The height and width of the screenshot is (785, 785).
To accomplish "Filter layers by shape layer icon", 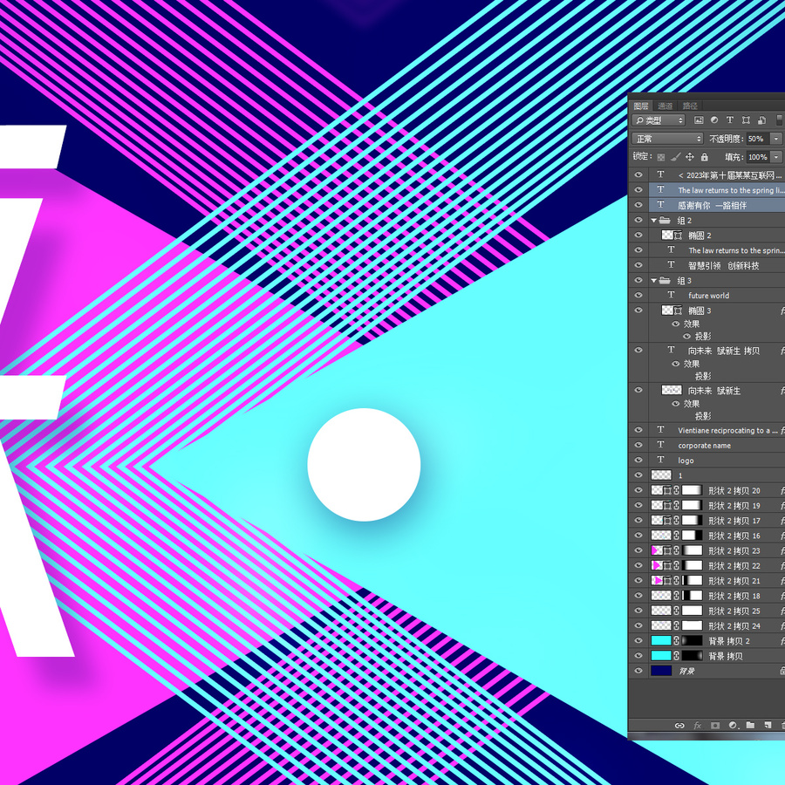I will (x=746, y=120).
